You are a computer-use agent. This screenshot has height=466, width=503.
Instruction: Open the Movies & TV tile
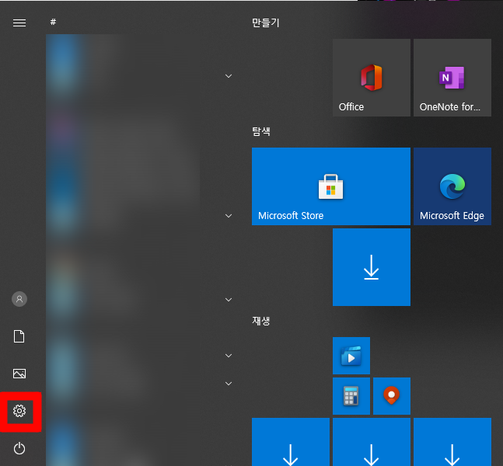[351, 356]
